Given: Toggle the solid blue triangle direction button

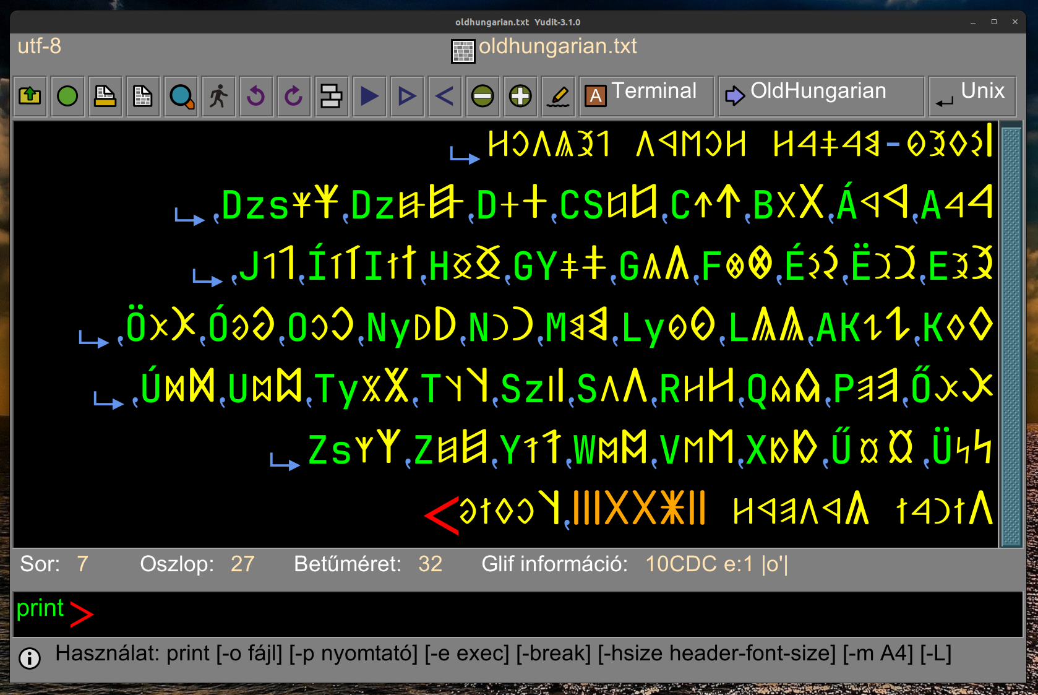Looking at the screenshot, I should pyautogui.click(x=369, y=97).
